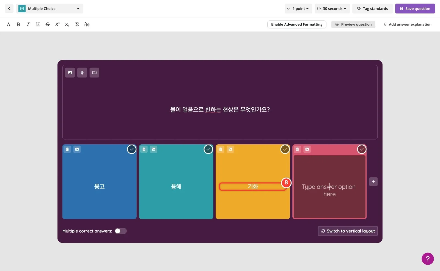Add answer explanation
This screenshot has width=440, height=271.
click(408, 24)
